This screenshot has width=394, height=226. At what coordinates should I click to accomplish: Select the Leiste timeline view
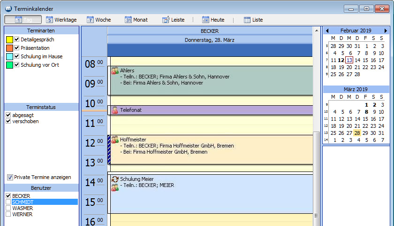click(x=174, y=20)
